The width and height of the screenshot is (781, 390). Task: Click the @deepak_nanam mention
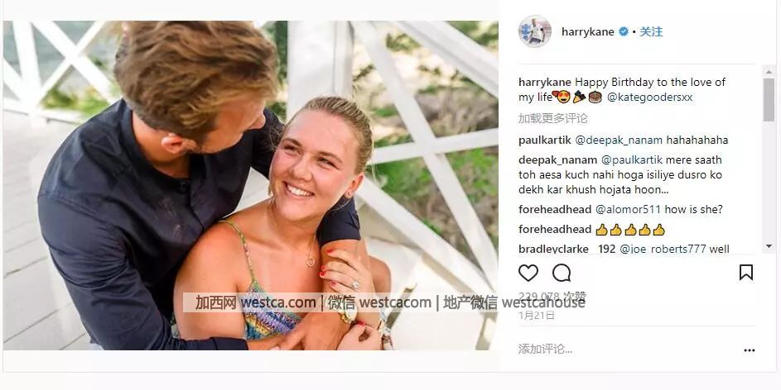point(619,140)
